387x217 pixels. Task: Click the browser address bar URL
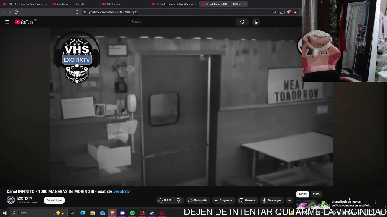point(113,12)
